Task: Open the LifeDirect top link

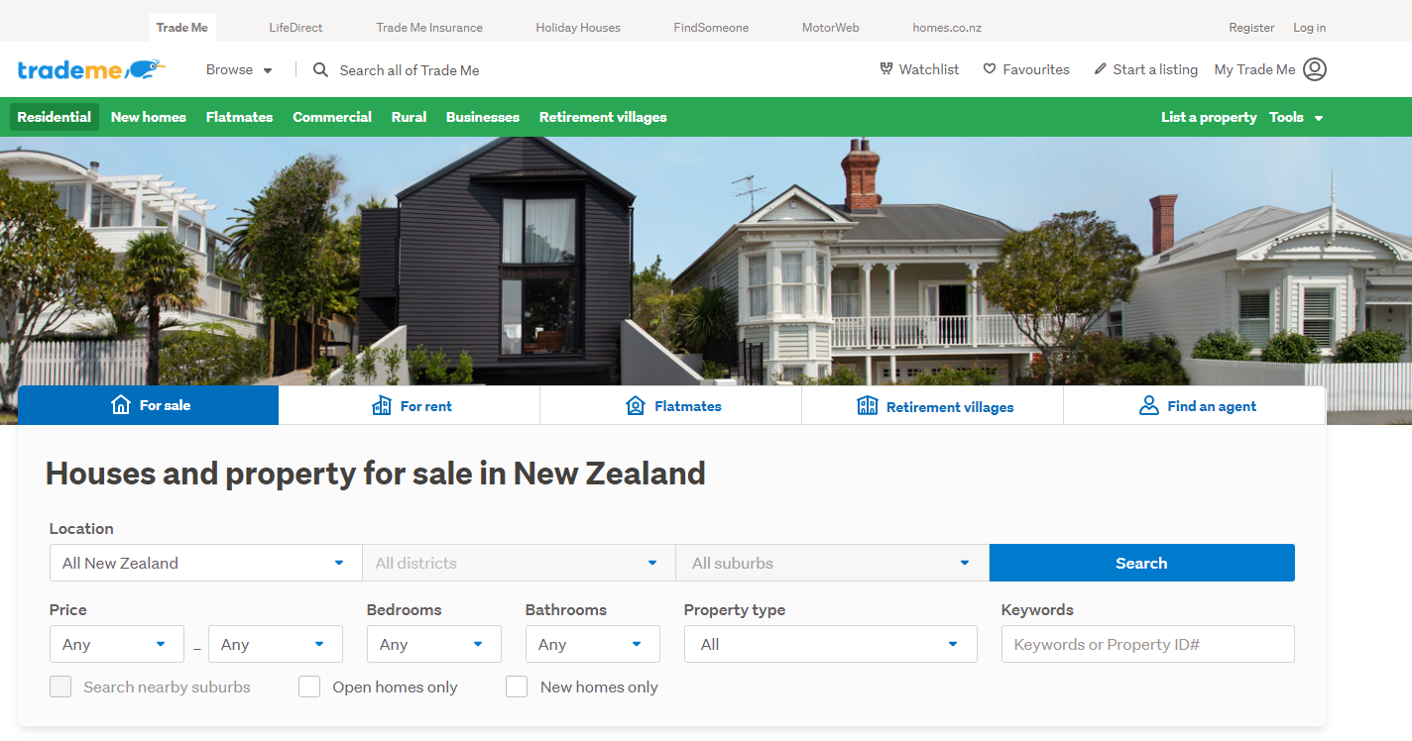Action: click(x=295, y=28)
